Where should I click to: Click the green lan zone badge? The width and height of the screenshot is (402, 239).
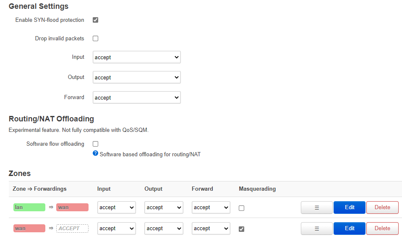coord(29,207)
